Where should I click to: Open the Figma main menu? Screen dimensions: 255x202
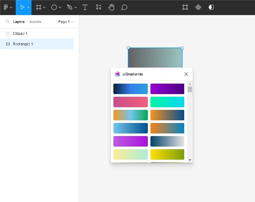[x=7, y=7]
